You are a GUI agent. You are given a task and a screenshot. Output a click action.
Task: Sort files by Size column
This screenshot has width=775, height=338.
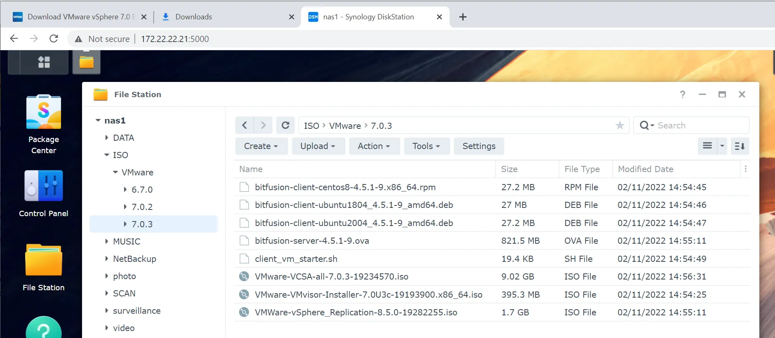click(x=527, y=169)
